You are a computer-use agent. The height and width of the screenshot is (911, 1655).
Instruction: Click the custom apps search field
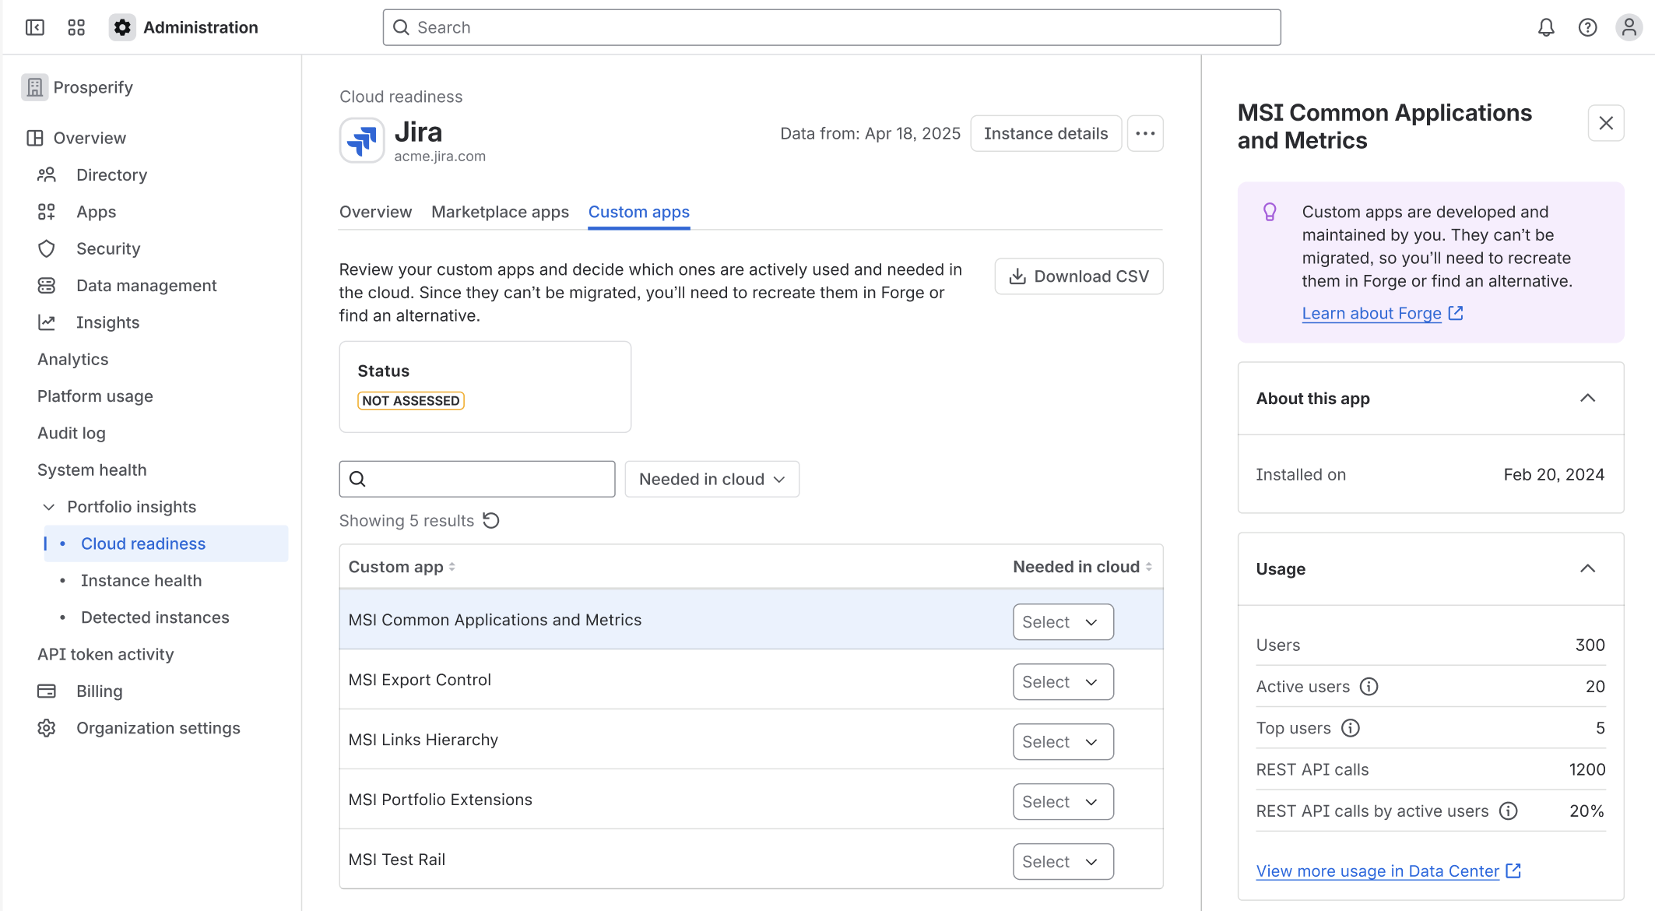[x=476, y=479]
